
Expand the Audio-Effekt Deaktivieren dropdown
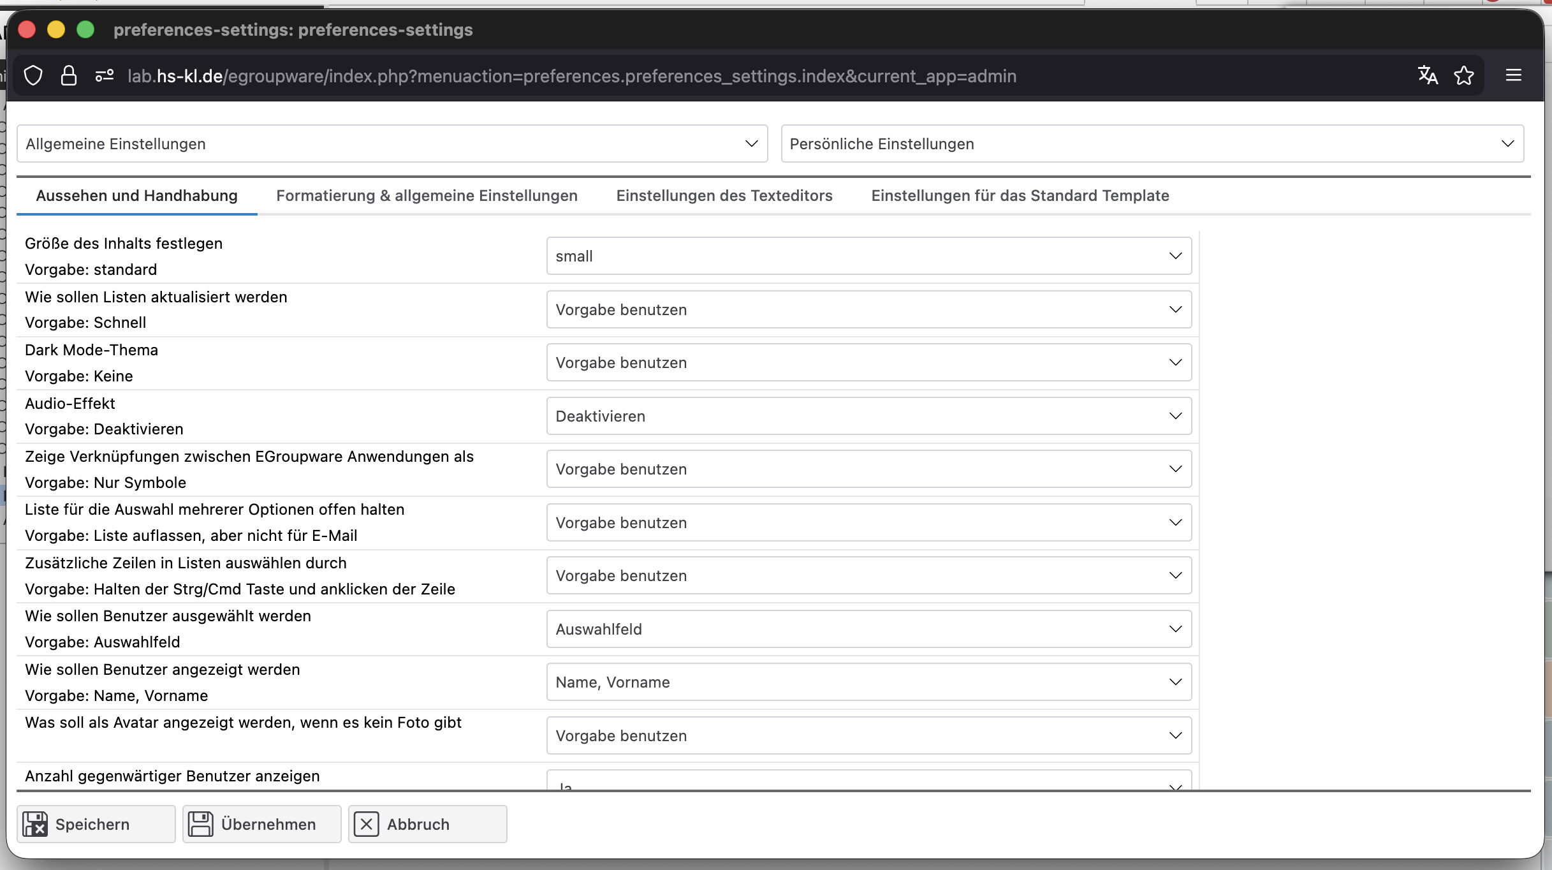click(x=868, y=417)
